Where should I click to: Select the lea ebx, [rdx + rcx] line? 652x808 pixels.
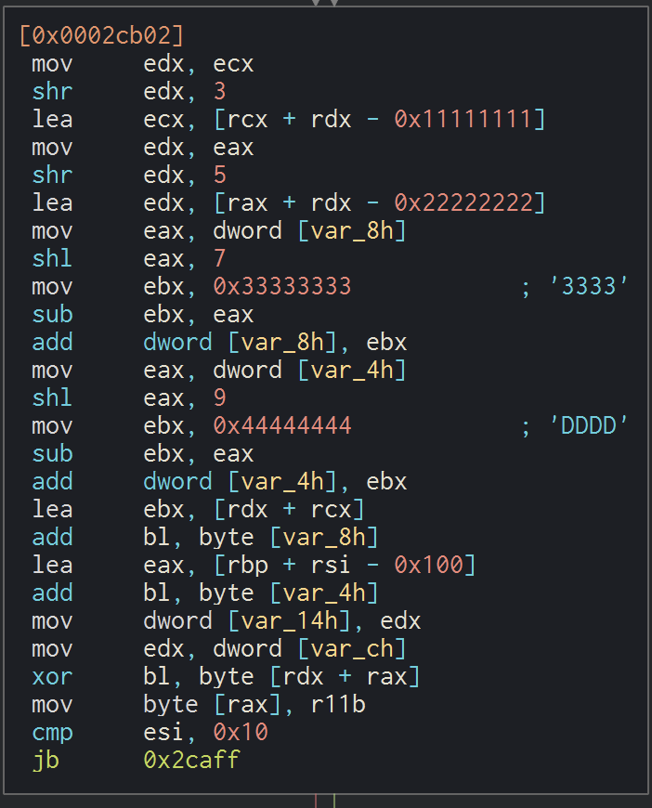click(x=199, y=509)
